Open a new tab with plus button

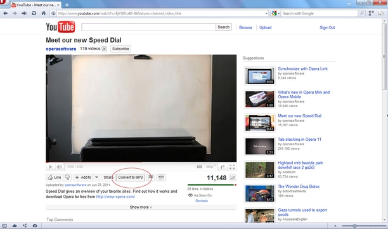click(67, 4)
